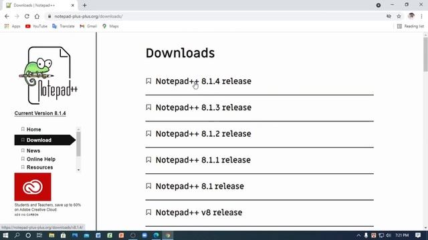The width and height of the screenshot is (428, 240).
Task: Open the Maps bookmark
Action: [x=110, y=26]
